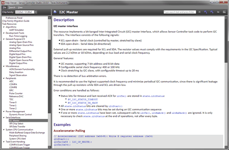The width and height of the screenshot is (229, 150).
Task: Click the search text input field
Action: point(179,12)
